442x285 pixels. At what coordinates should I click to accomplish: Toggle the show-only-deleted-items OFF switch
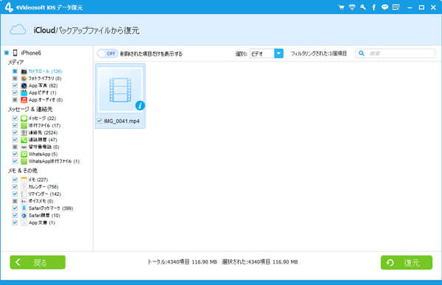pos(108,53)
